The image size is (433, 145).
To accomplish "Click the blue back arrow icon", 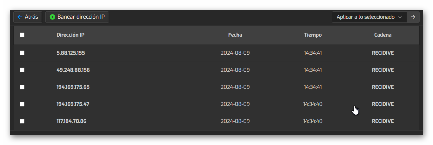I will tap(20, 17).
